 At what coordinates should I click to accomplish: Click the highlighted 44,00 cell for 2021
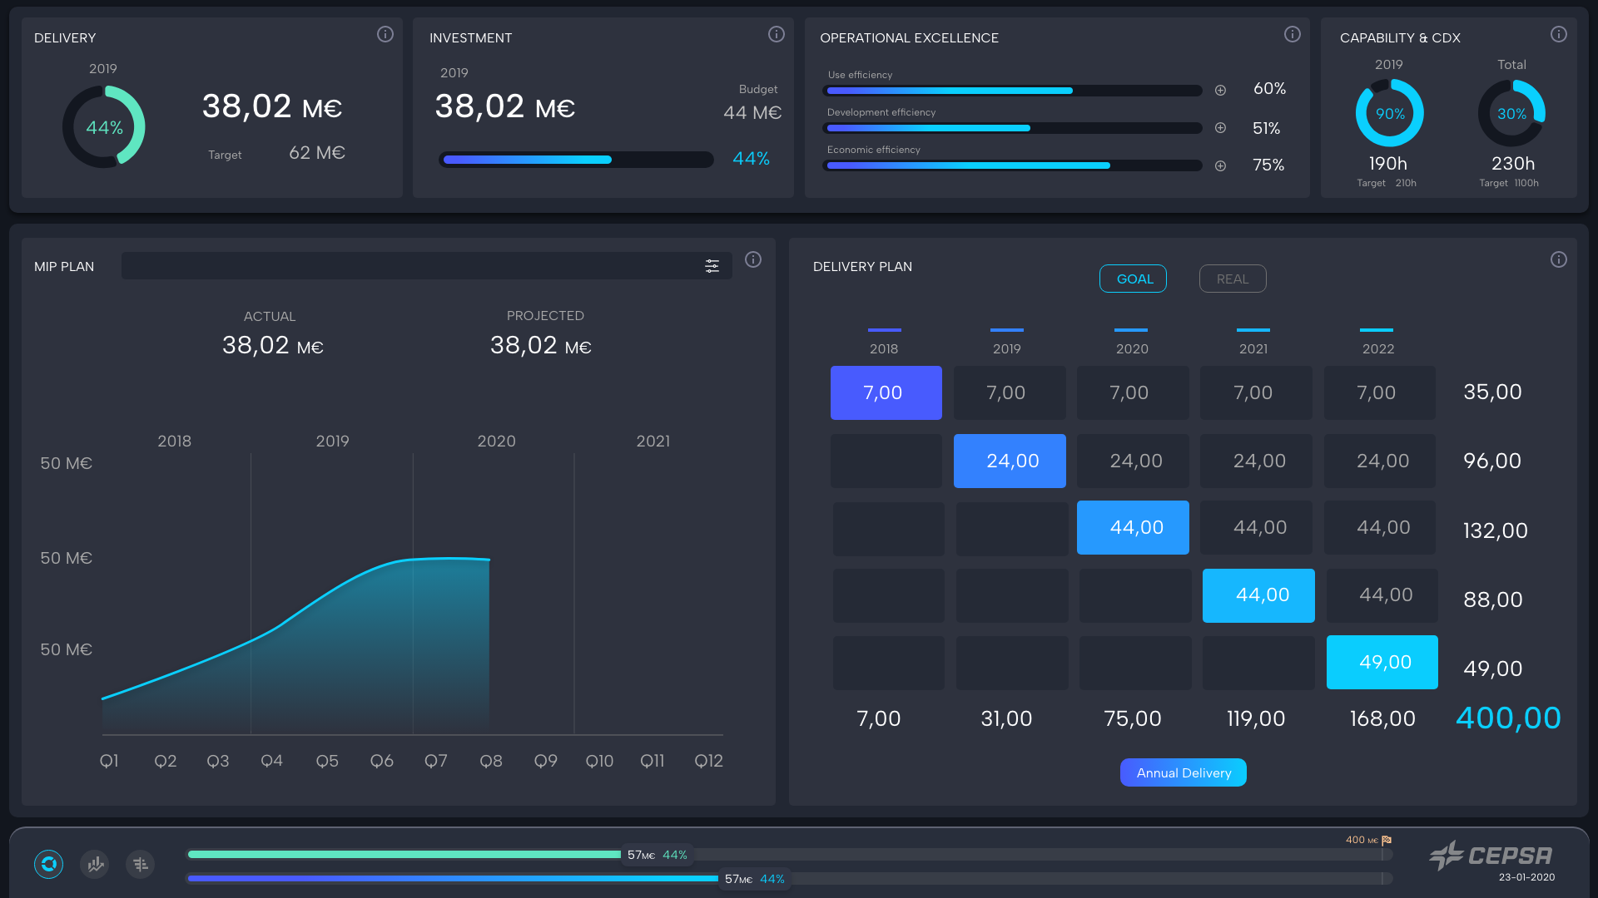(x=1258, y=595)
